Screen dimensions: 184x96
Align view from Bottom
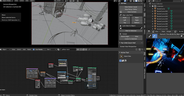[x=137, y=22]
